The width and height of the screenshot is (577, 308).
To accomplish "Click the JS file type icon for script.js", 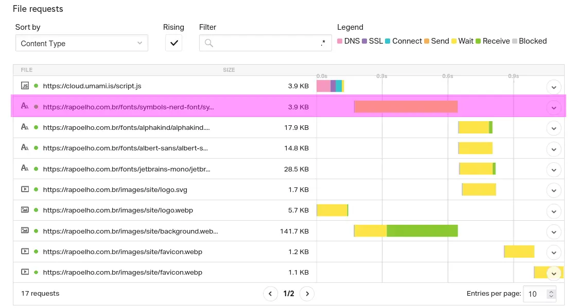I will coord(25,86).
